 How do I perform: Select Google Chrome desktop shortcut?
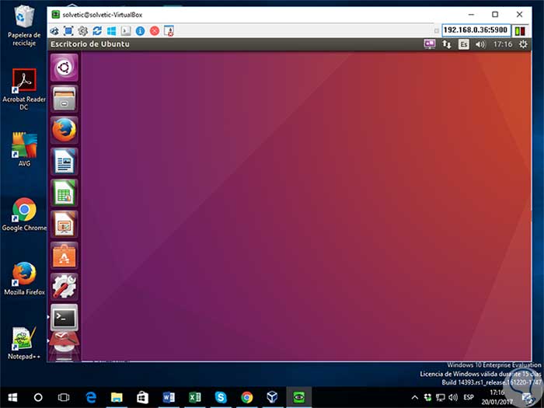click(x=24, y=214)
